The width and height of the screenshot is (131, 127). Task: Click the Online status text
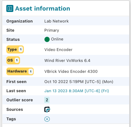57,39
